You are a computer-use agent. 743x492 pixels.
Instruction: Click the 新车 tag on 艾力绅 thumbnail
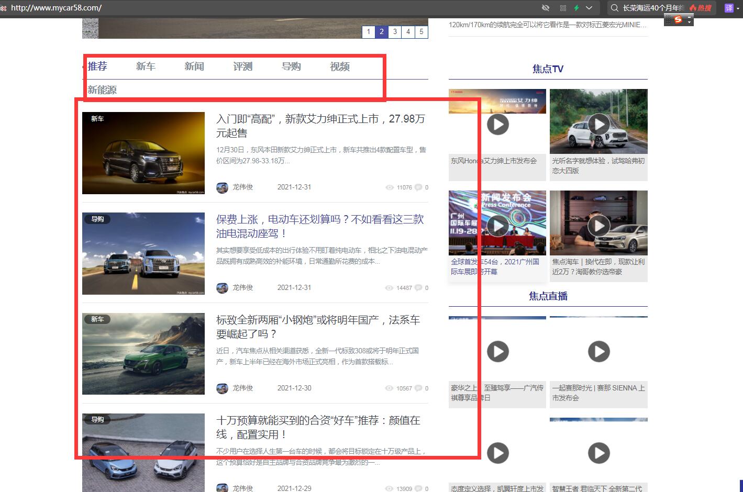(97, 119)
